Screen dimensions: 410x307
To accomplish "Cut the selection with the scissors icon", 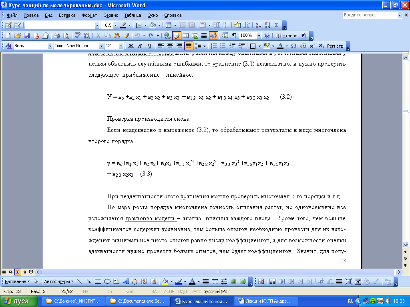I will point(98,36).
